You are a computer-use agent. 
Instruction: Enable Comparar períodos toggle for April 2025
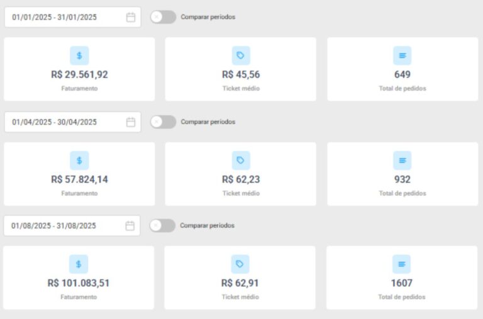coord(163,122)
